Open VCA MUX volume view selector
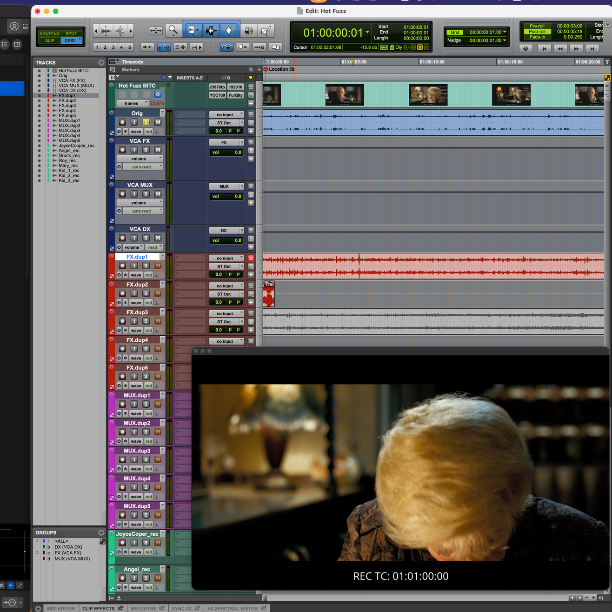 tap(140, 203)
